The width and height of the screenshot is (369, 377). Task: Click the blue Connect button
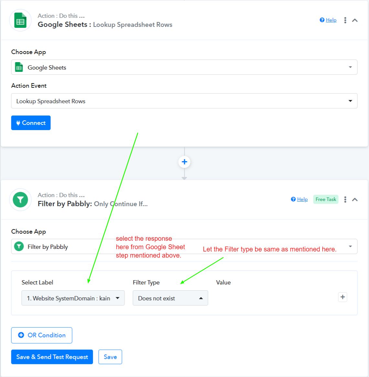click(31, 123)
